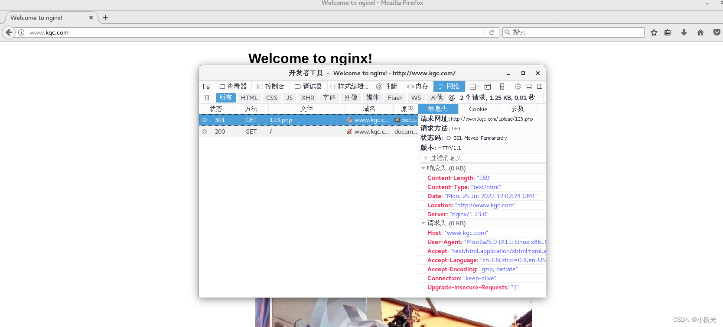Toggle the WS request filter
The width and height of the screenshot is (723, 327).
coord(416,98)
